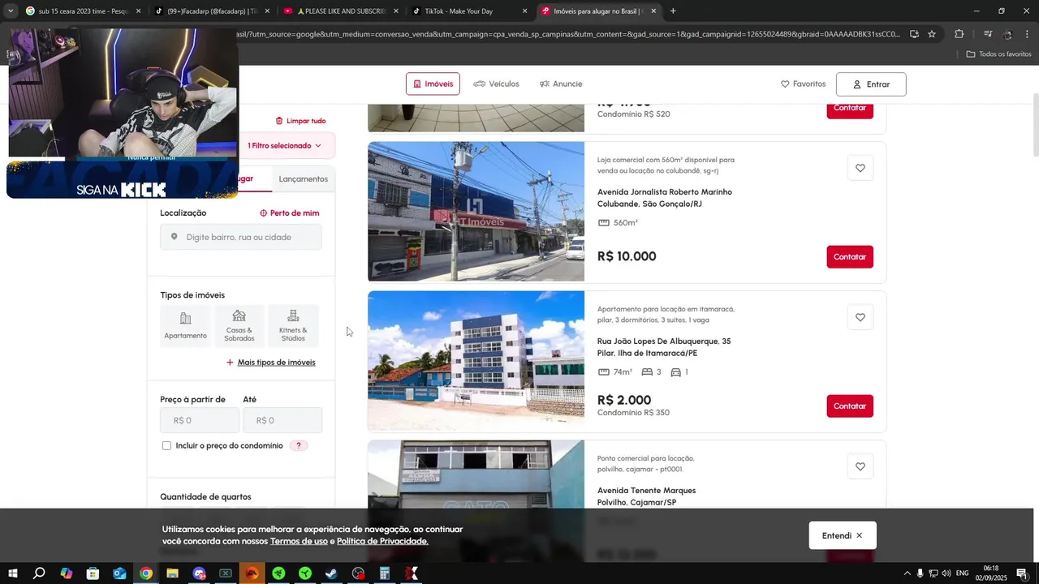
Task: Open the HT Imóveis storefront photo
Action: 476,212
